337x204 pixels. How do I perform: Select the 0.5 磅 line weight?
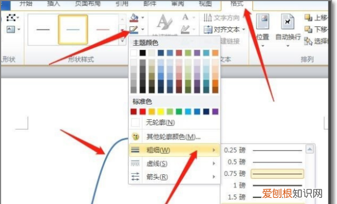click(x=263, y=162)
